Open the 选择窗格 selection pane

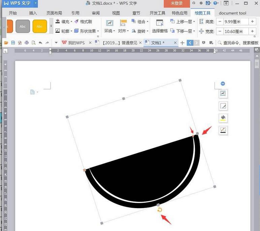[x=160, y=27]
